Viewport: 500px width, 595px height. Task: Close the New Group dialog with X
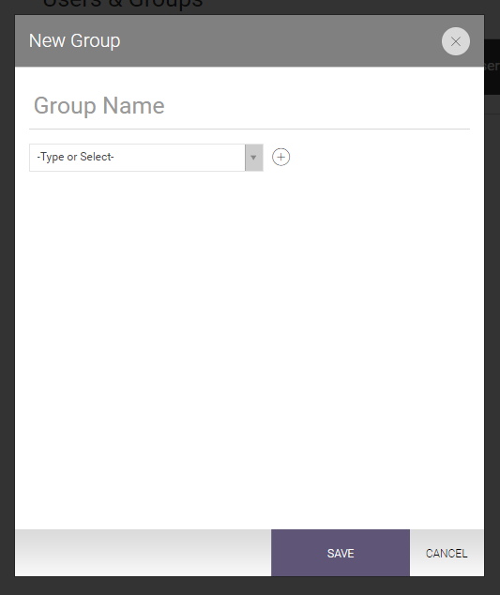pyautogui.click(x=456, y=41)
